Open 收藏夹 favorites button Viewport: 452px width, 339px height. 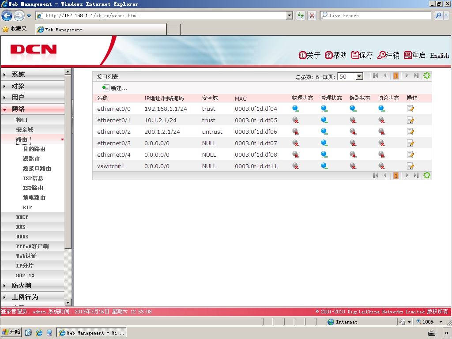coord(15,29)
